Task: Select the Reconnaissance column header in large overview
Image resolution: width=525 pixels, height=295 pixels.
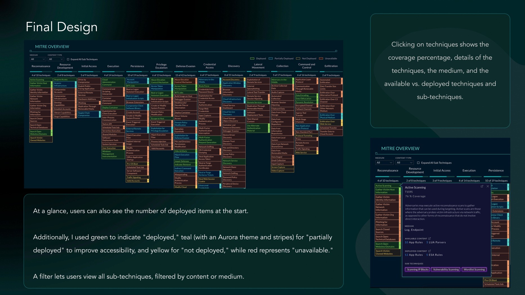Action: click(41, 66)
